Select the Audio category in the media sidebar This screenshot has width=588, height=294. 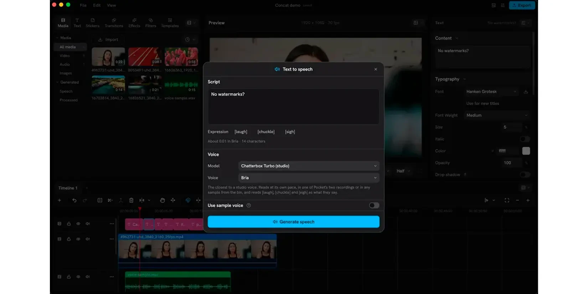(x=65, y=65)
